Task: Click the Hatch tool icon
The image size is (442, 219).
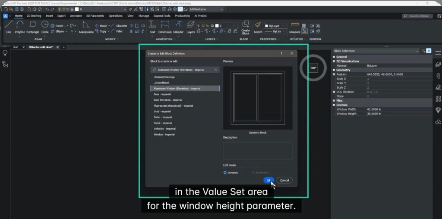Action: [52, 25]
